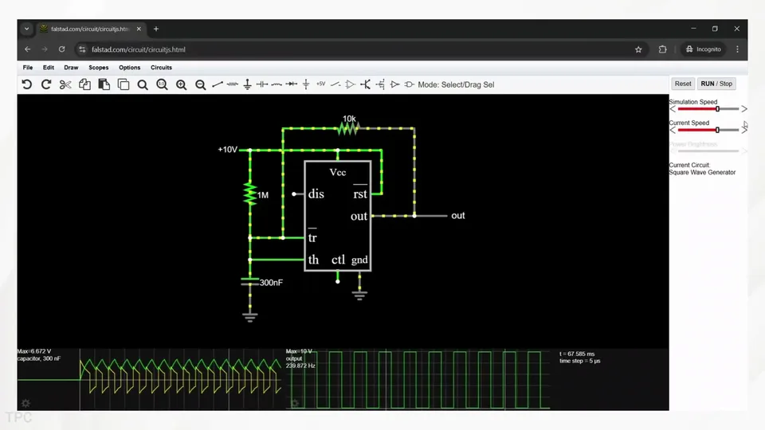Open Chrome three-dot menu
765x430 pixels.
click(737, 49)
